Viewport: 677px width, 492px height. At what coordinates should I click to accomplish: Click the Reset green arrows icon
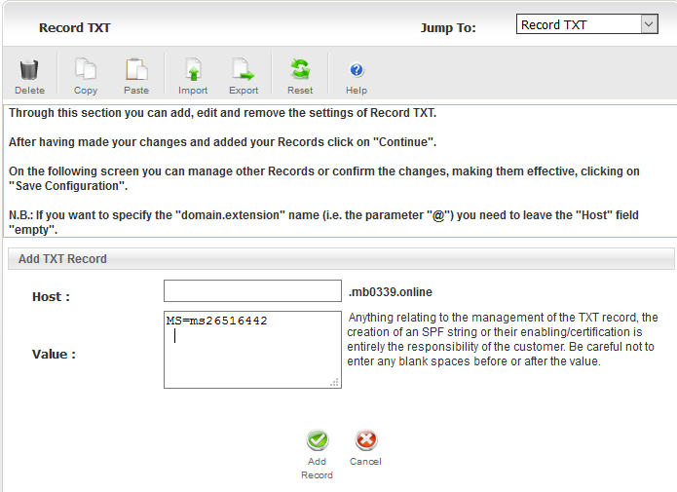(x=300, y=69)
